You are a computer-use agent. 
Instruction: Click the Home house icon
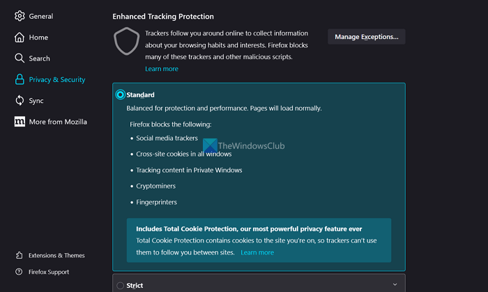20,38
